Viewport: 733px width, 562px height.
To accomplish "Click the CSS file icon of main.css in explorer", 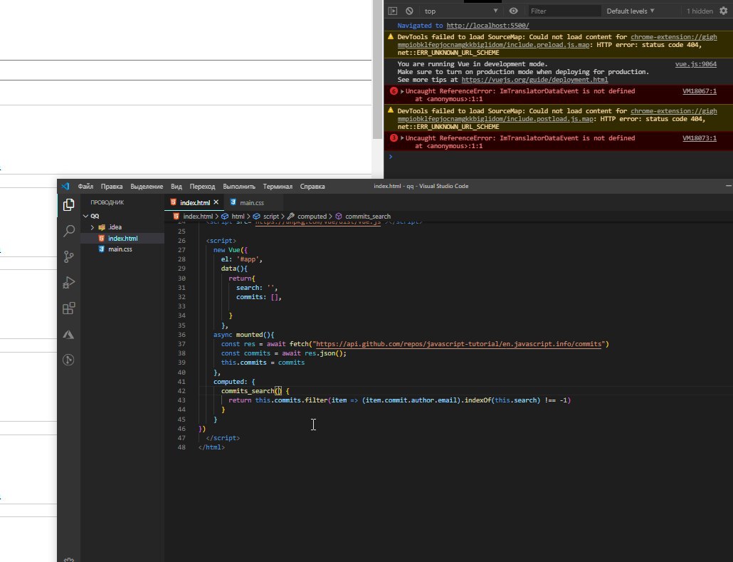I will coord(102,249).
